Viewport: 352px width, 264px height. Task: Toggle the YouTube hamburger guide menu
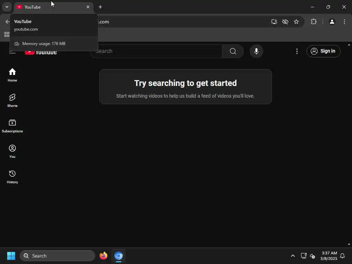pos(12,52)
